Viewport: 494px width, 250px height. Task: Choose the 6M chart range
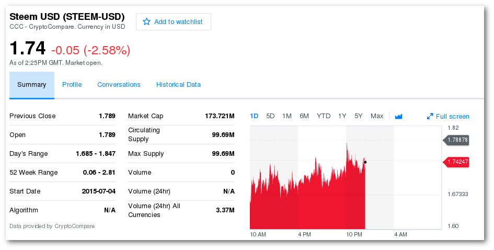(304, 116)
